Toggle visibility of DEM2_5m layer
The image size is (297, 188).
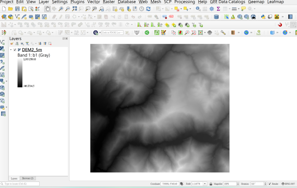pyautogui.click(x=15, y=50)
